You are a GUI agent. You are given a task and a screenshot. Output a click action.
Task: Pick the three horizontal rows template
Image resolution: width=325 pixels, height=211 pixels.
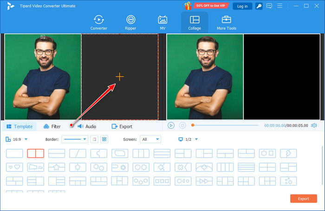tap(162, 153)
